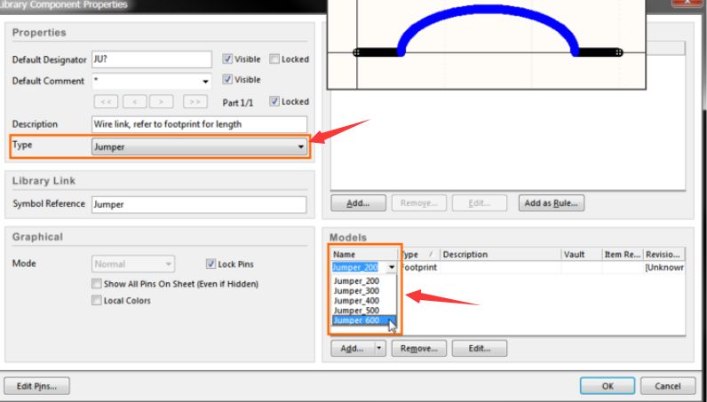Toggle Locked checkbox for Default Designator

(274, 59)
